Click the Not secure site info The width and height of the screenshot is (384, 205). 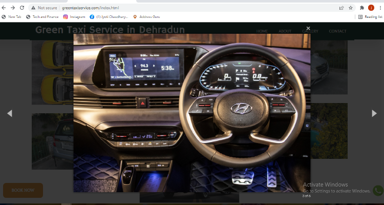pos(44,8)
